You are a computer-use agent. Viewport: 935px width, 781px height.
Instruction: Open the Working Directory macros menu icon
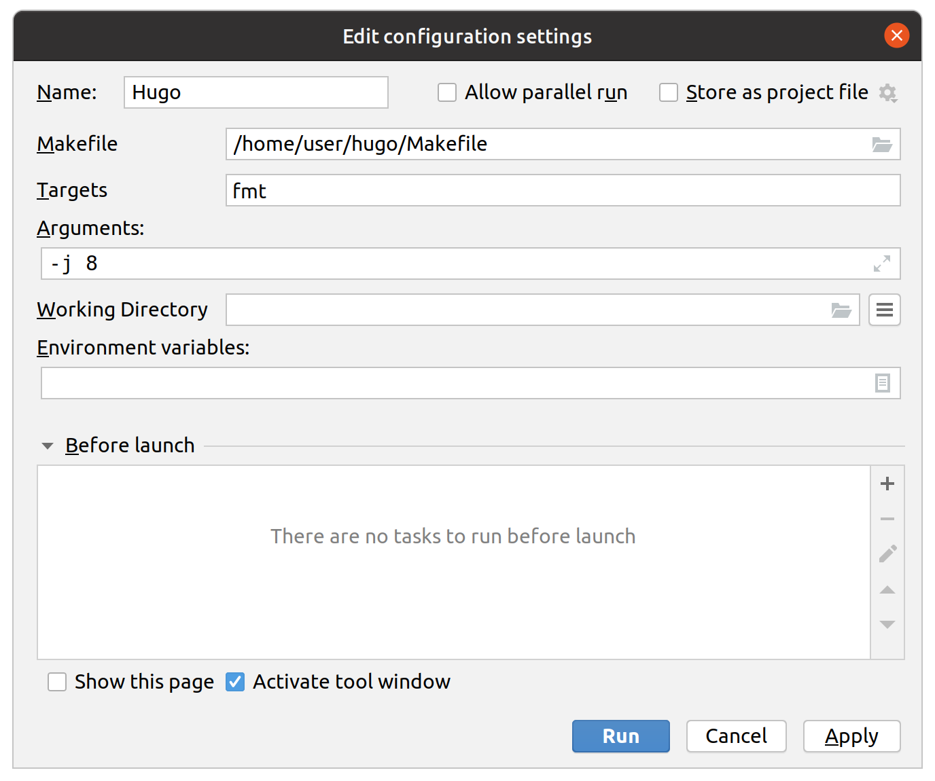coord(884,310)
